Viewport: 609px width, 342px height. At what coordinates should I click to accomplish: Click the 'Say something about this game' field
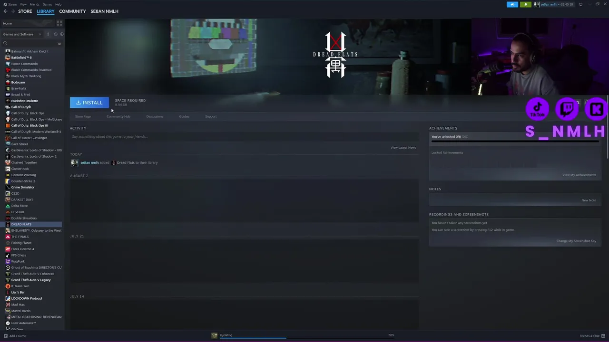point(244,136)
